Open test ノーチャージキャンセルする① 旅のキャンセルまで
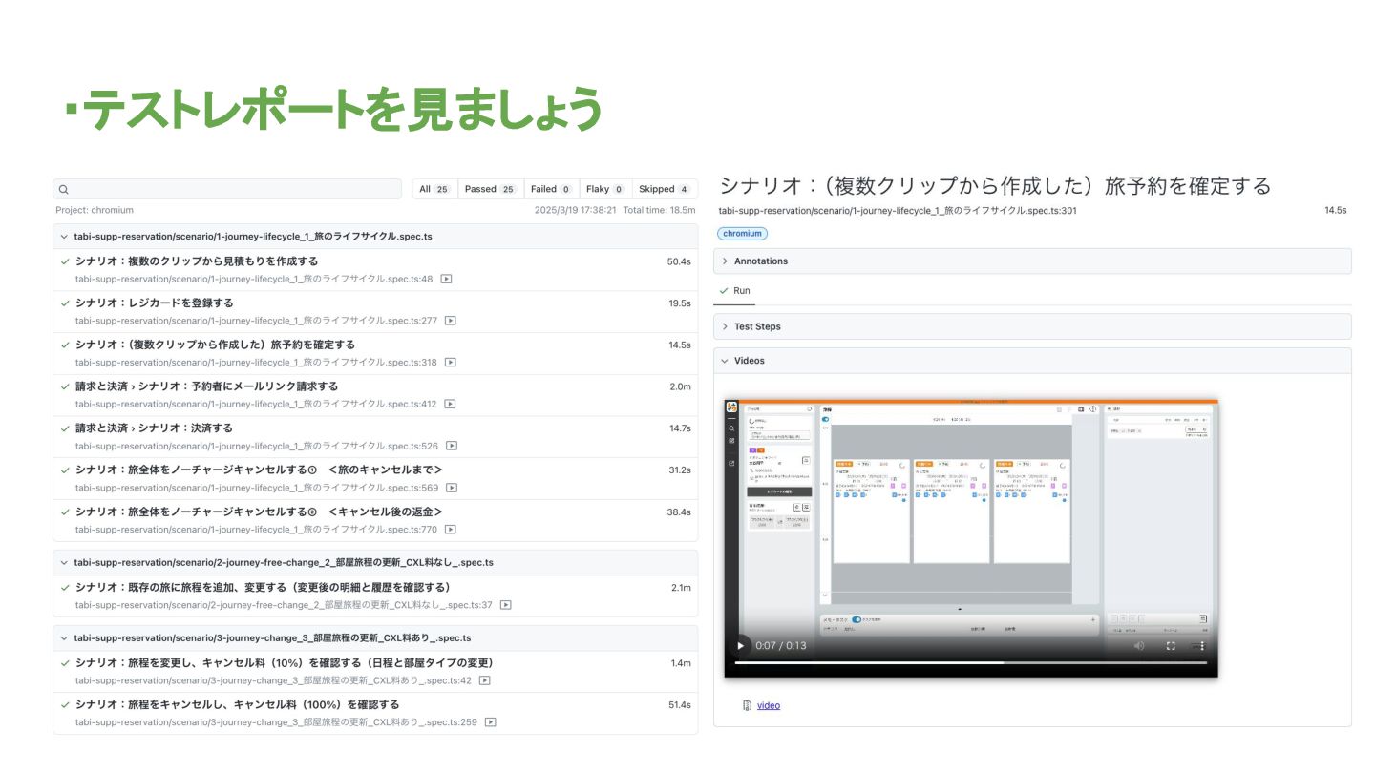The image size is (1375, 773). click(259, 470)
